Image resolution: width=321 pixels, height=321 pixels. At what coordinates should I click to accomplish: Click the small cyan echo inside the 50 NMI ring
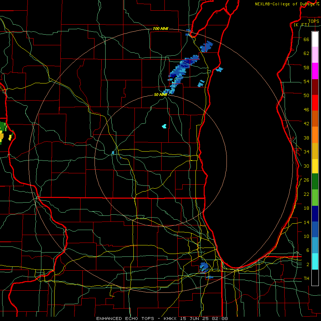click(x=164, y=126)
